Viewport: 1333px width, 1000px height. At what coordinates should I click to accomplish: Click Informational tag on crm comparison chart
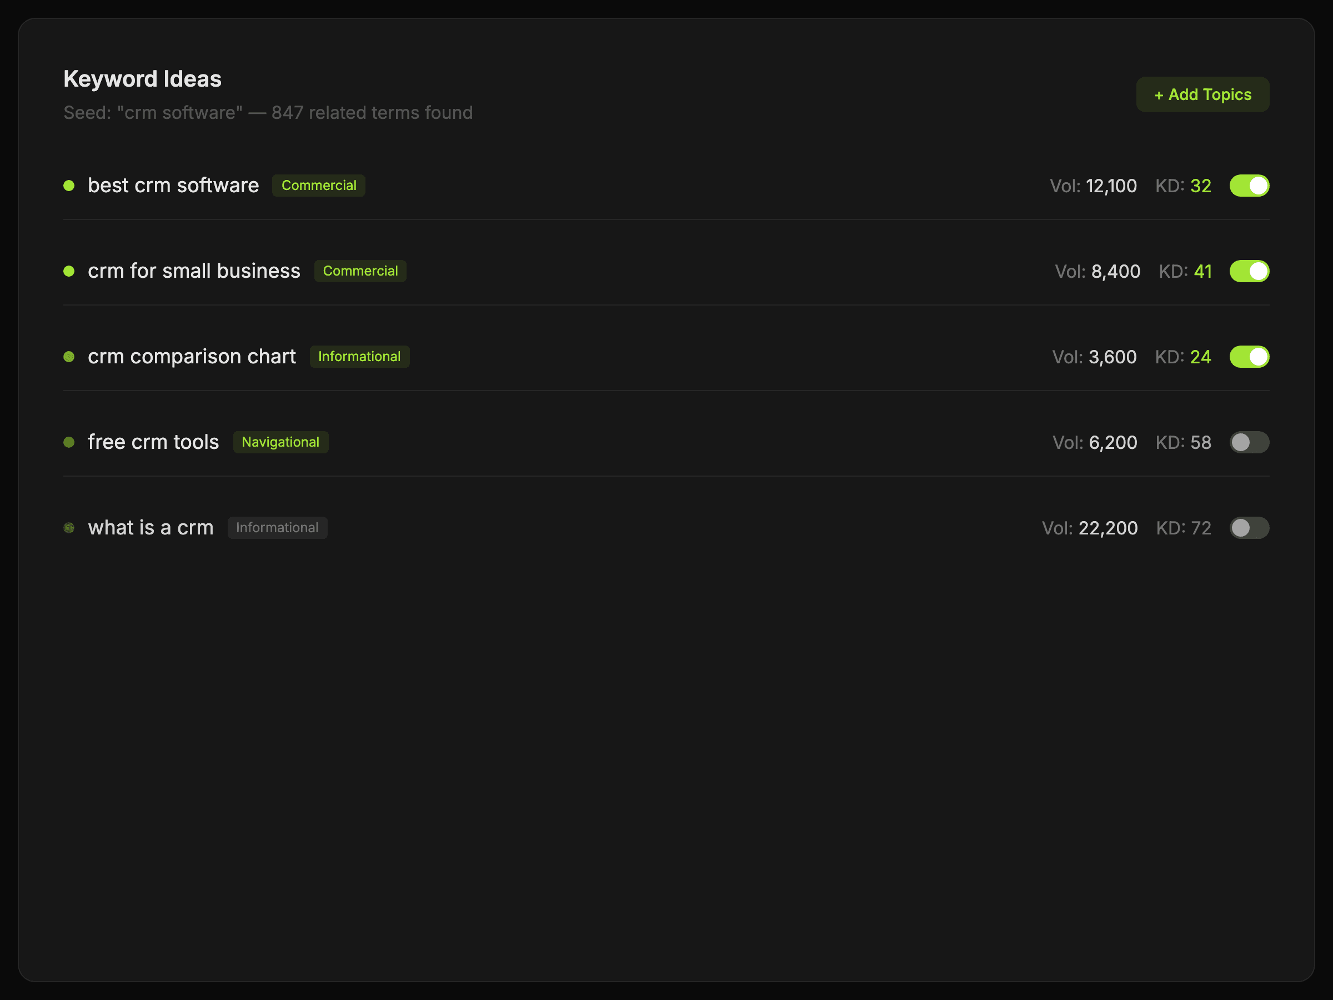[x=359, y=357]
